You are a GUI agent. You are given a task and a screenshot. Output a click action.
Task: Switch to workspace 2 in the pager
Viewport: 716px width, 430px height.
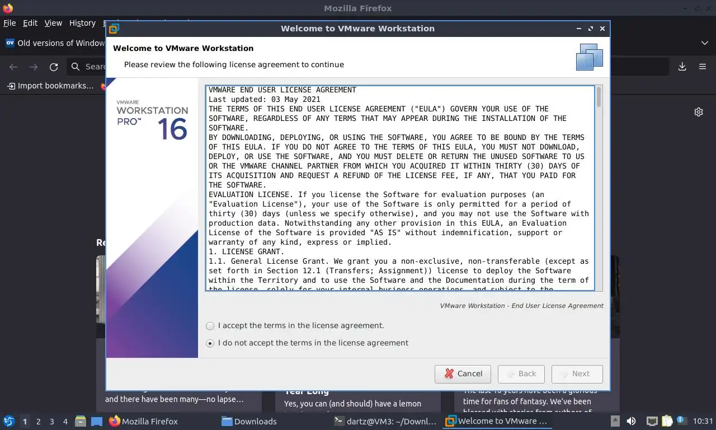[39, 422]
